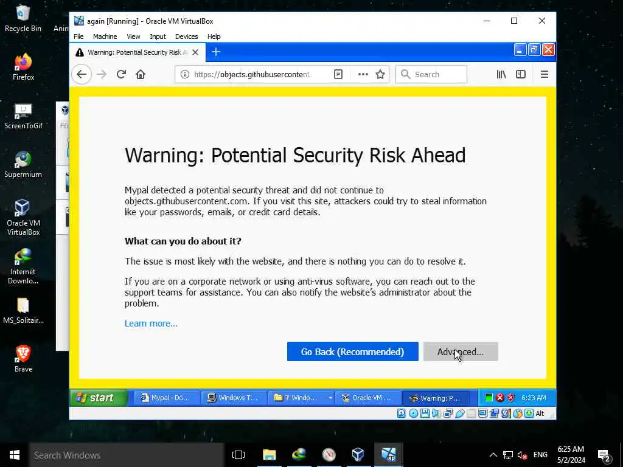Click the VirtualBox mouse integration status icon
623x467 pixels.
(x=518, y=413)
